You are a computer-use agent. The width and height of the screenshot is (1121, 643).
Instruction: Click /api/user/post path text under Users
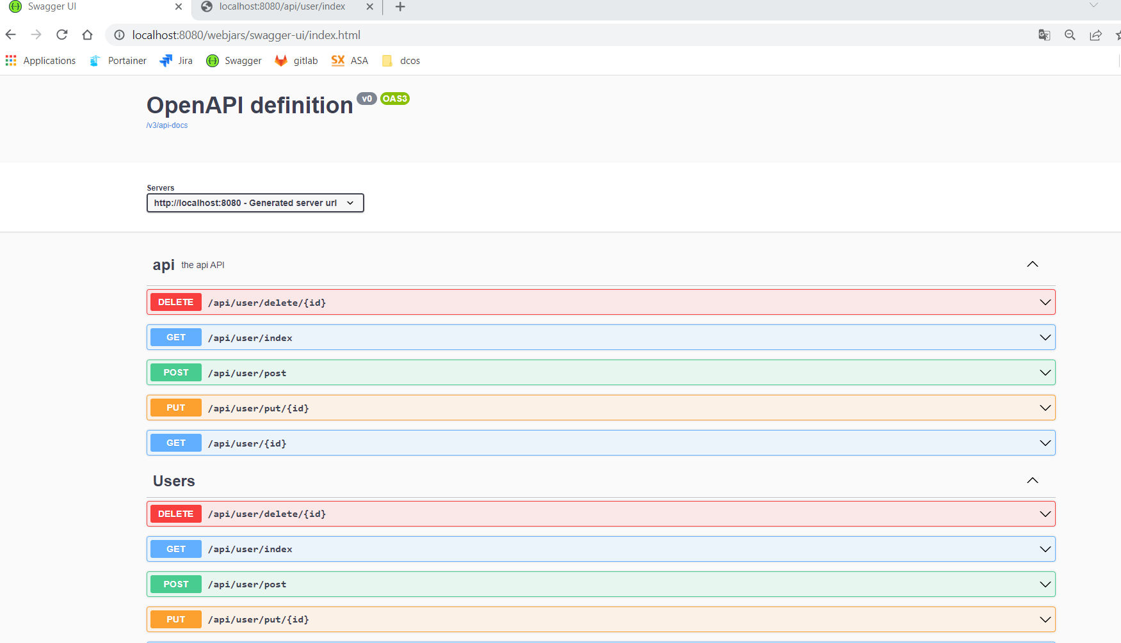(247, 584)
